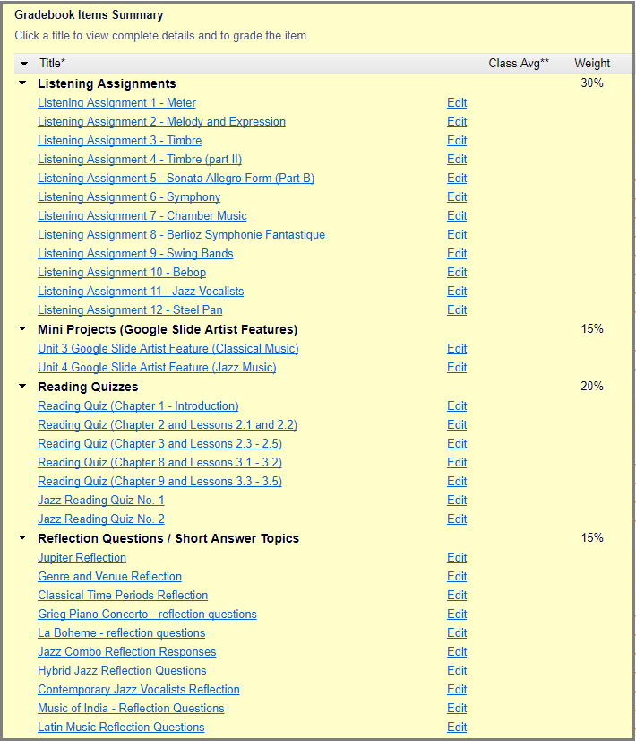Click the Weight column header

click(x=592, y=64)
